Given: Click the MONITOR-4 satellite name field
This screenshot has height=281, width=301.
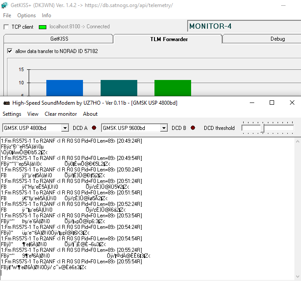Looking at the screenshot, I should pos(244,26).
